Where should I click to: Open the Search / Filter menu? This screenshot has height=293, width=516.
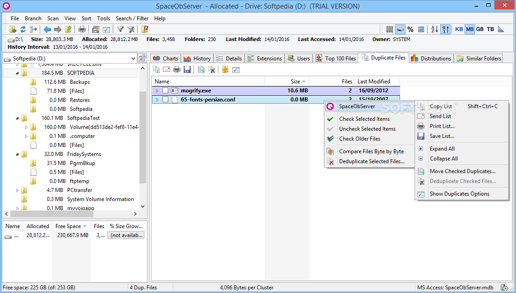tap(132, 18)
